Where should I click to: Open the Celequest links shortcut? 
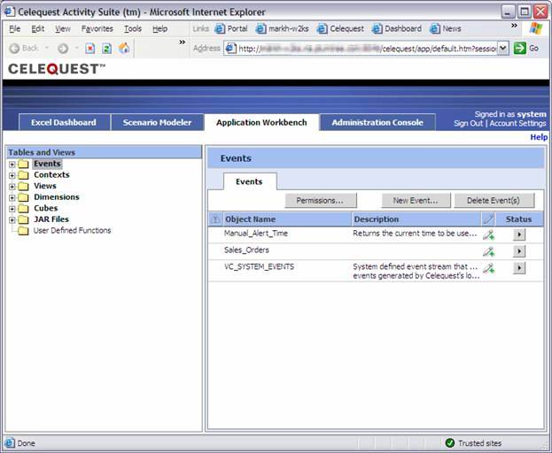[340, 29]
